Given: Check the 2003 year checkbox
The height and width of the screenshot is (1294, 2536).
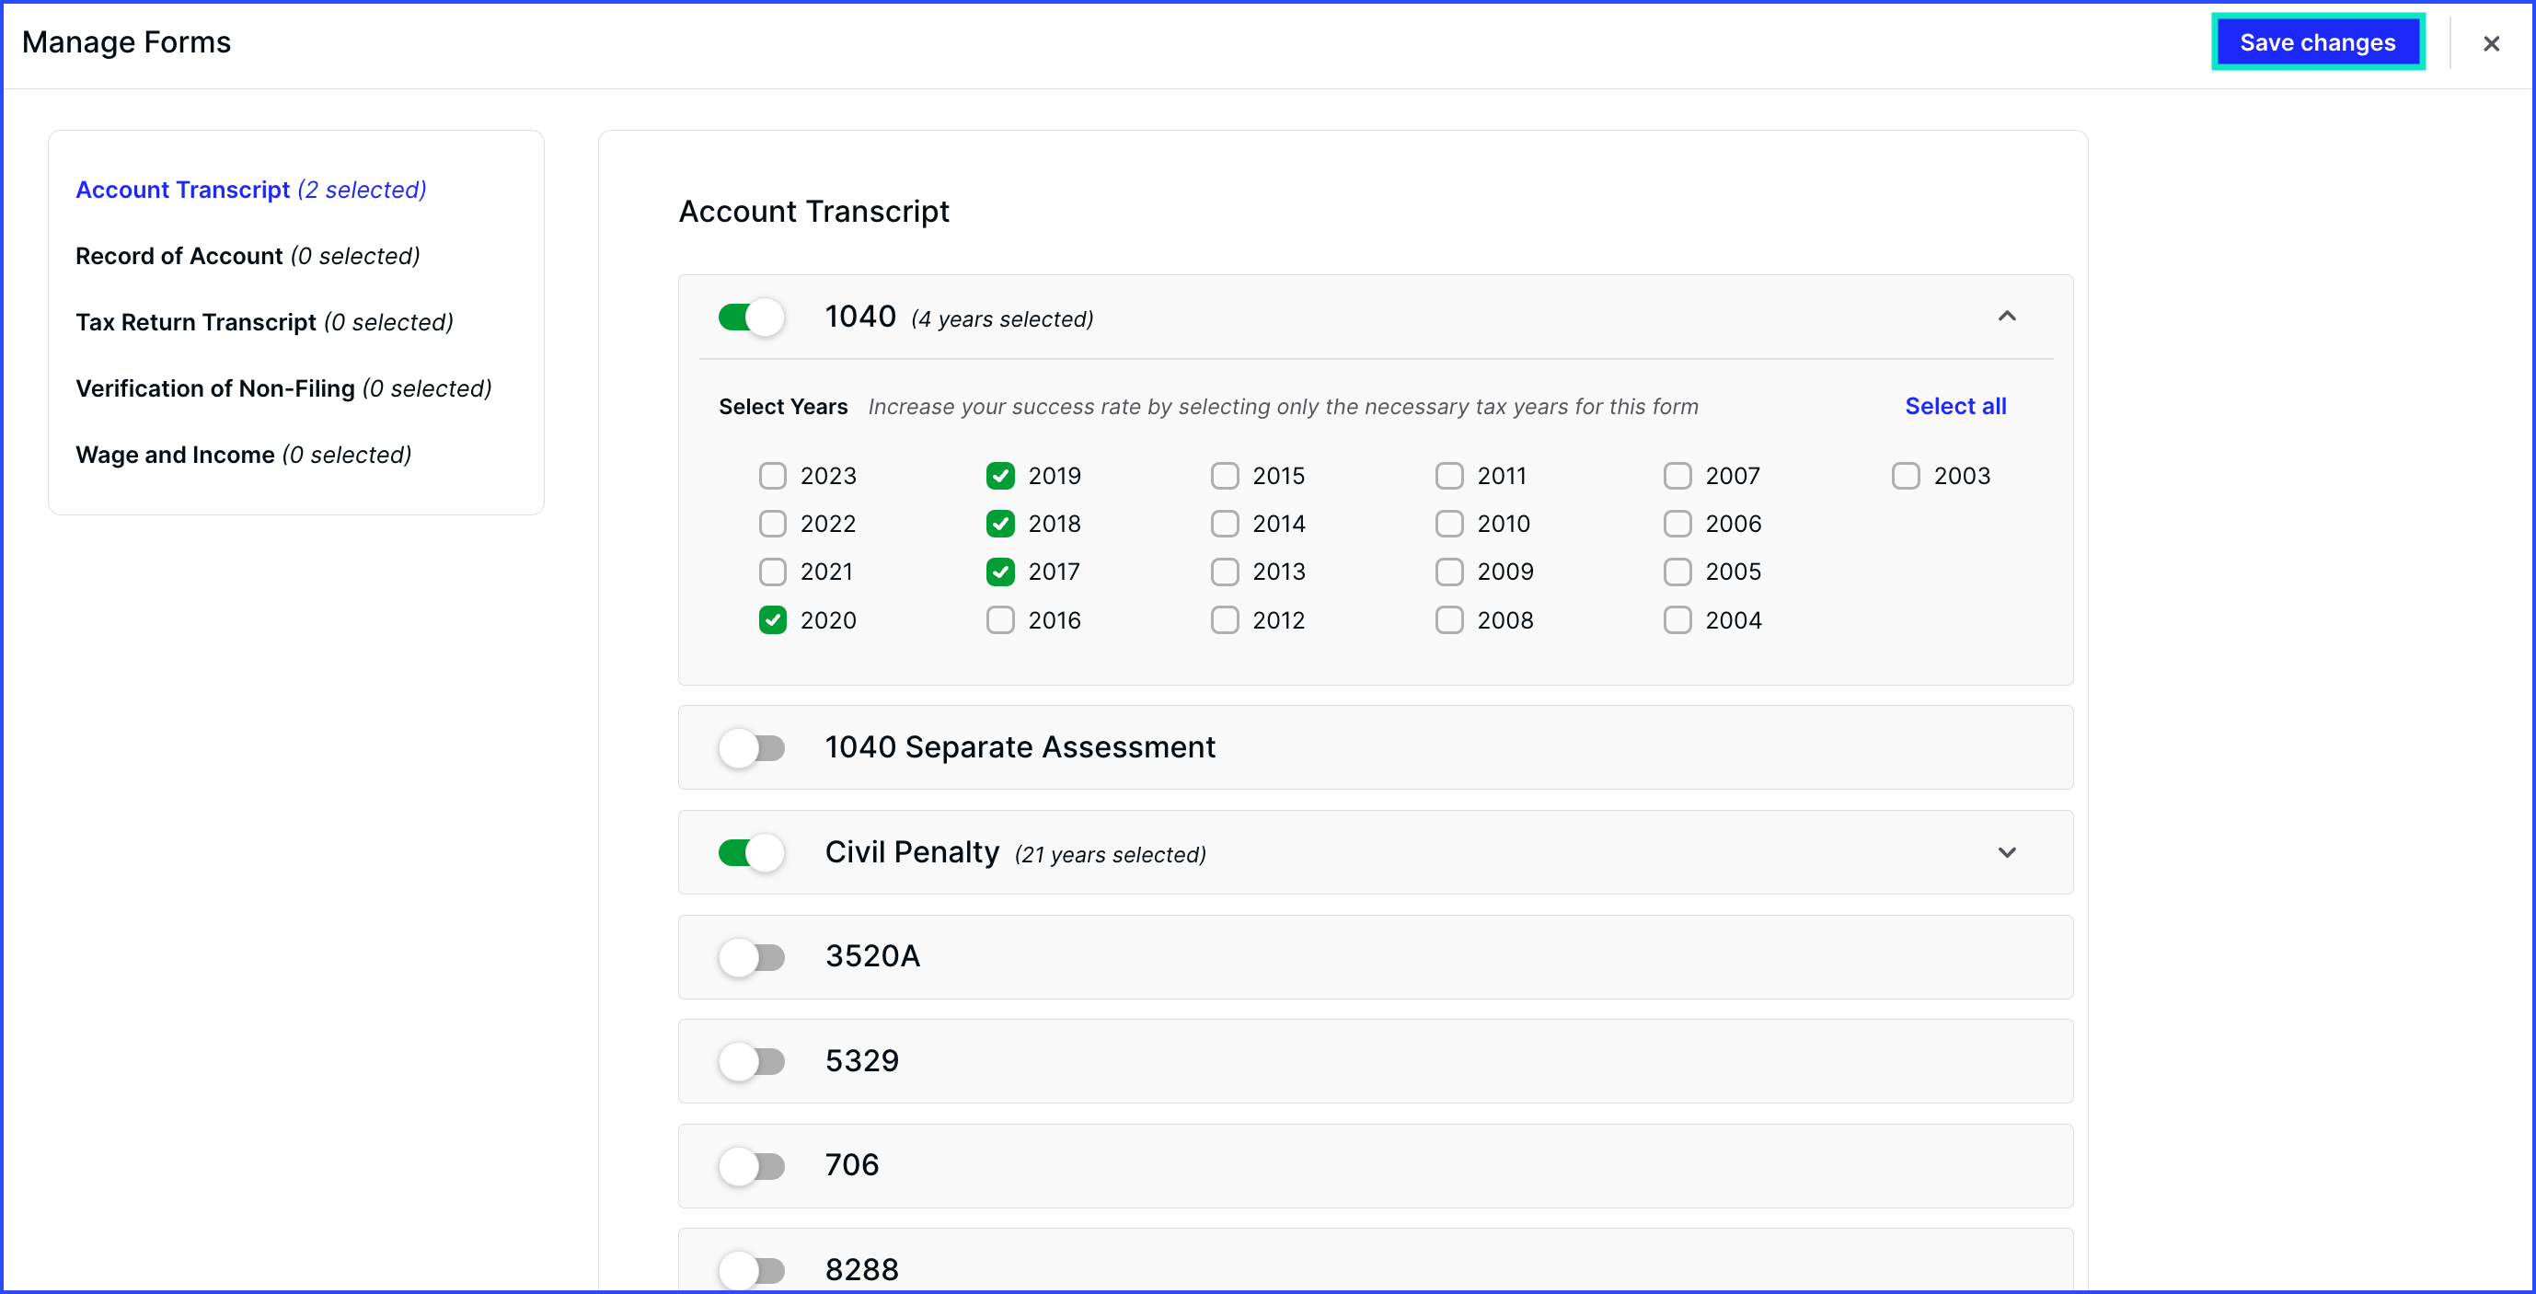Looking at the screenshot, I should pyautogui.click(x=1906, y=476).
